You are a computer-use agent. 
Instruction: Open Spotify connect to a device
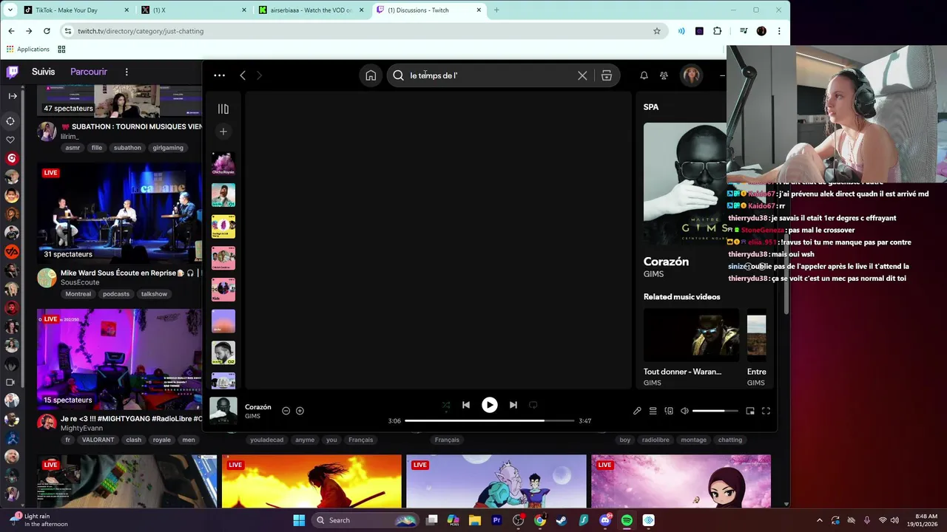669,411
